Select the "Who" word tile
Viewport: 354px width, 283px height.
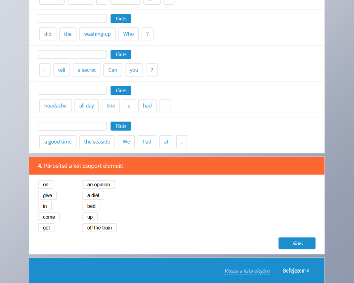pyautogui.click(x=128, y=34)
